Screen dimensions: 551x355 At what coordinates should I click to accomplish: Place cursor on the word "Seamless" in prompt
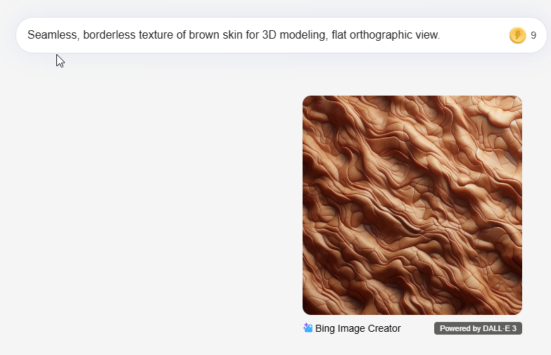coord(52,35)
